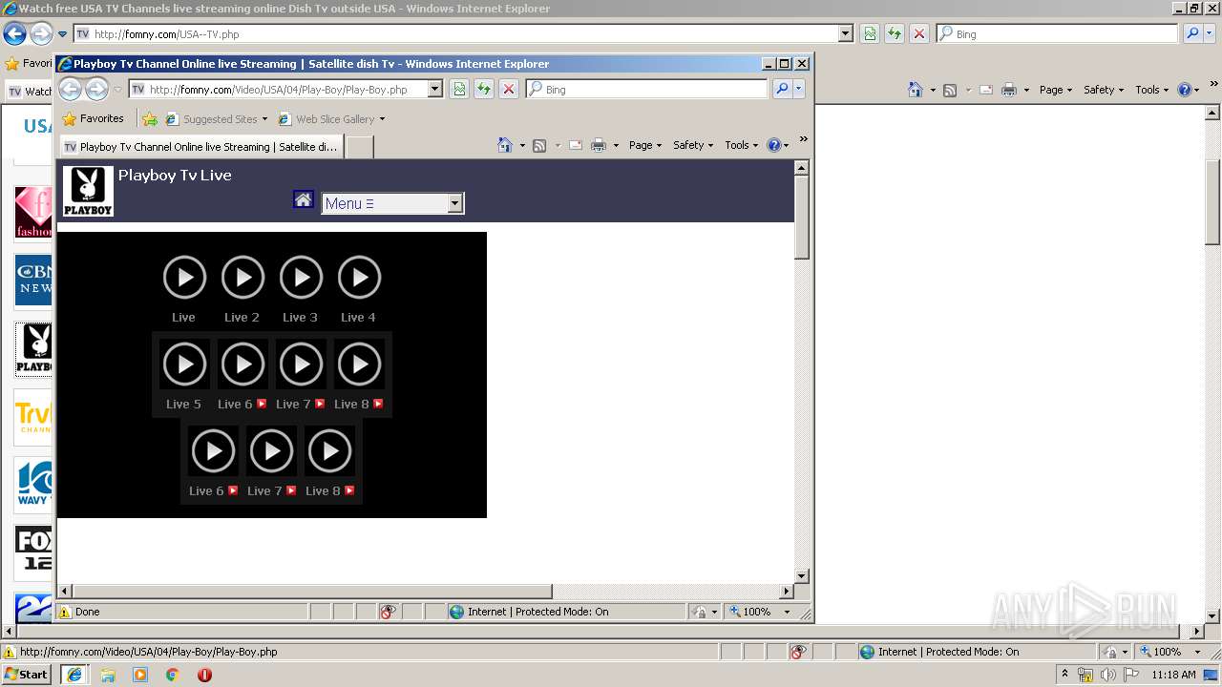Click main window Bing search box
The image size is (1222, 687).
tap(1057, 33)
